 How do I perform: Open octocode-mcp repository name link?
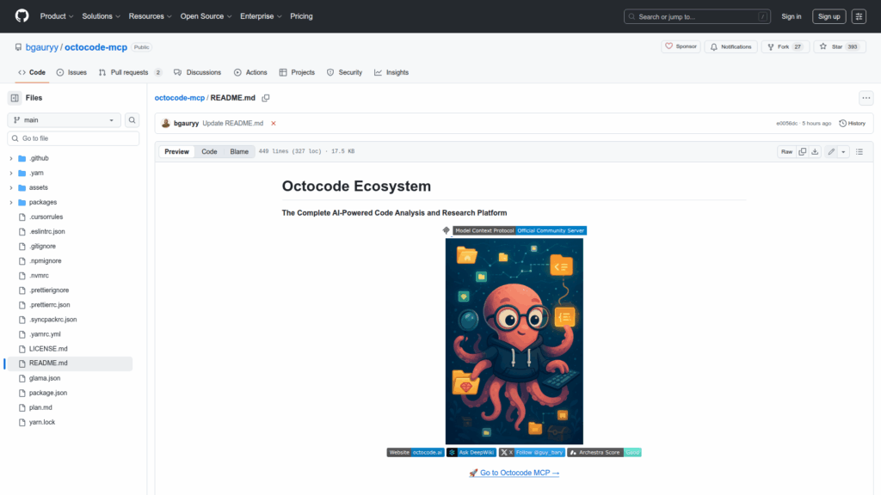(95, 47)
